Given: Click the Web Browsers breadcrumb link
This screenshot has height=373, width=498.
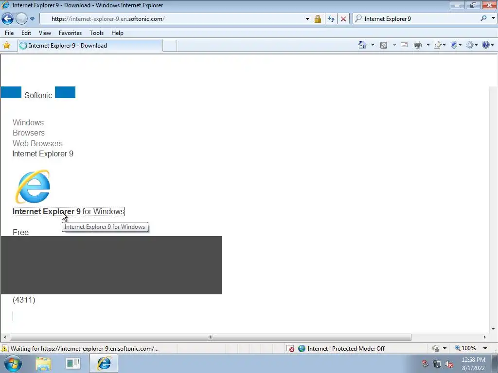Looking at the screenshot, I should click(37, 143).
